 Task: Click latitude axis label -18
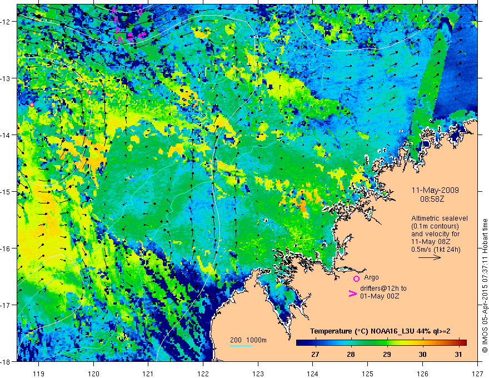coord(6,361)
